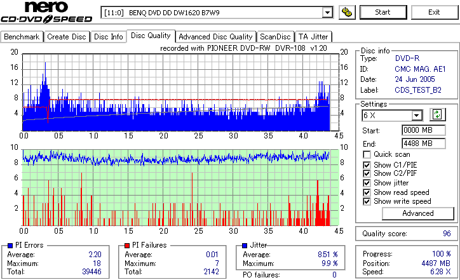Toggle Show read speed checkbox

(x=367, y=192)
